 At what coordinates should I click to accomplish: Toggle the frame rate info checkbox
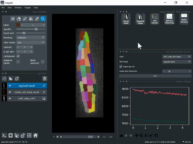(x=121, y=67)
